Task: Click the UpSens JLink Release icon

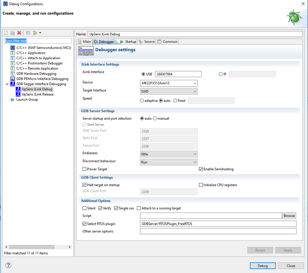Action: click(x=18, y=94)
